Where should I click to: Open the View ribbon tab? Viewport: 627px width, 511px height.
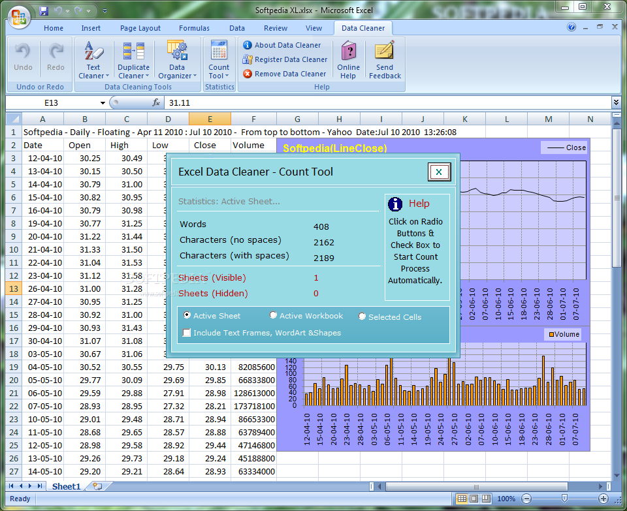[x=313, y=28]
